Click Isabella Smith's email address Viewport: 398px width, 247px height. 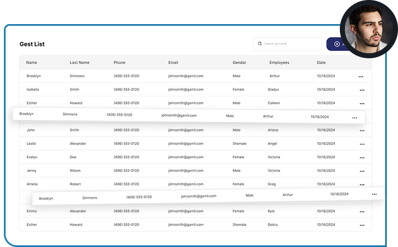186,90
